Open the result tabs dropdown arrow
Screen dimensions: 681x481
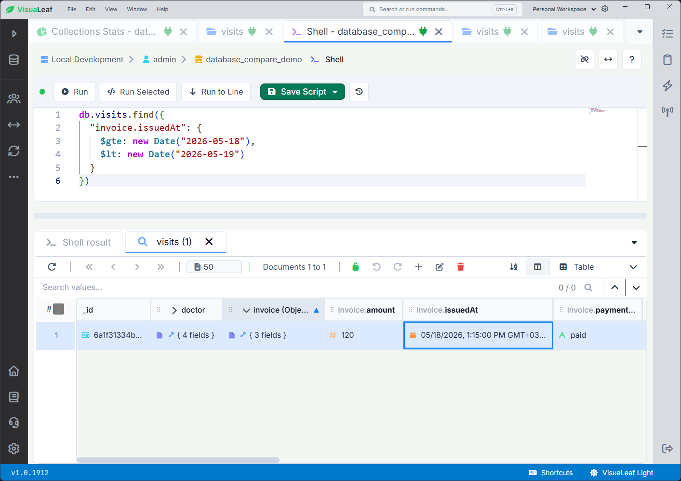coord(634,243)
